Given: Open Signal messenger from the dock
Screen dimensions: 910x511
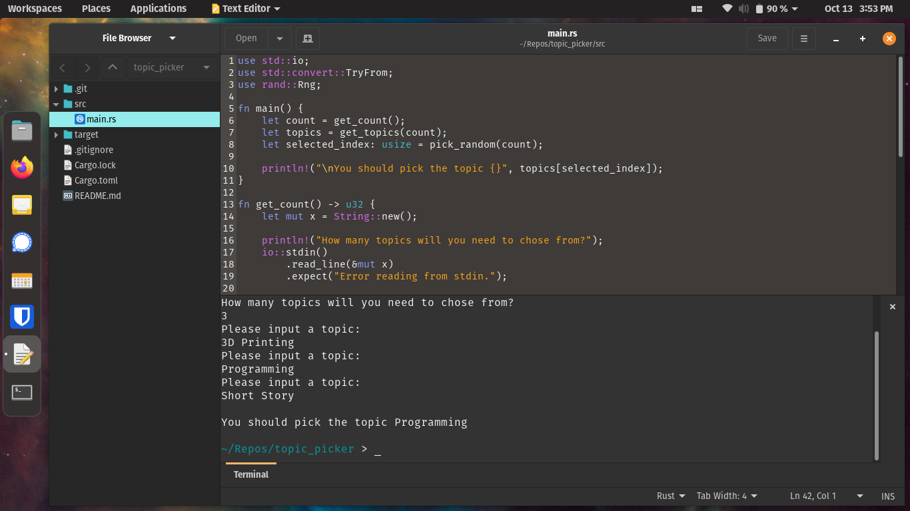Looking at the screenshot, I should pos(22,242).
